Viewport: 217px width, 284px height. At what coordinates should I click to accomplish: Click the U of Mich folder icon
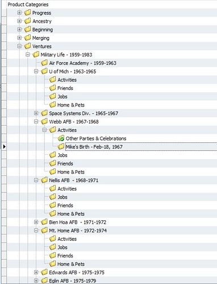coord(44,71)
